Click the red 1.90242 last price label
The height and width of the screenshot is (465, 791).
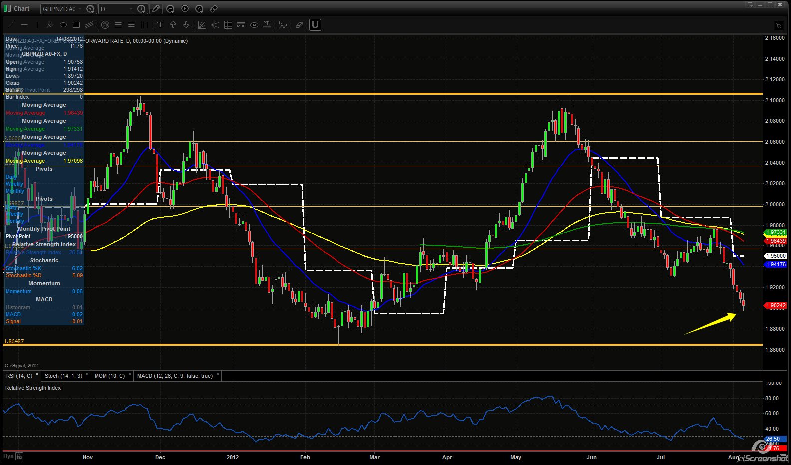(776, 305)
